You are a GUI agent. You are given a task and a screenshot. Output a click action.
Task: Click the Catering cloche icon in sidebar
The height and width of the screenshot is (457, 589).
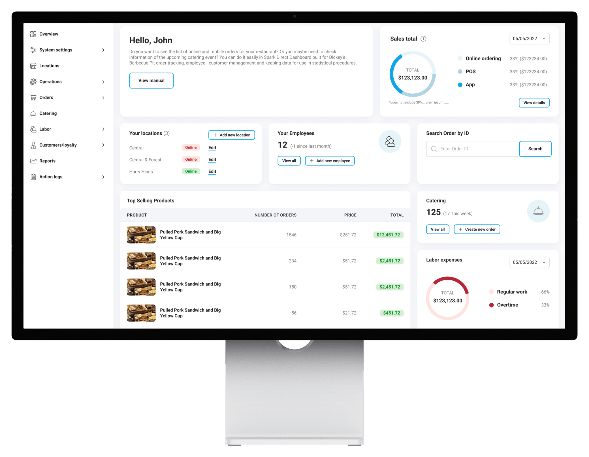click(33, 113)
